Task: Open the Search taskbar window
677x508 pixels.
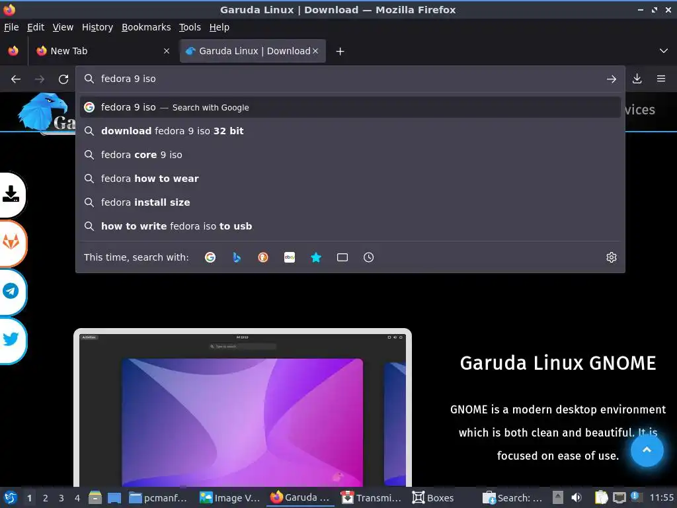Action: pos(512,497)
